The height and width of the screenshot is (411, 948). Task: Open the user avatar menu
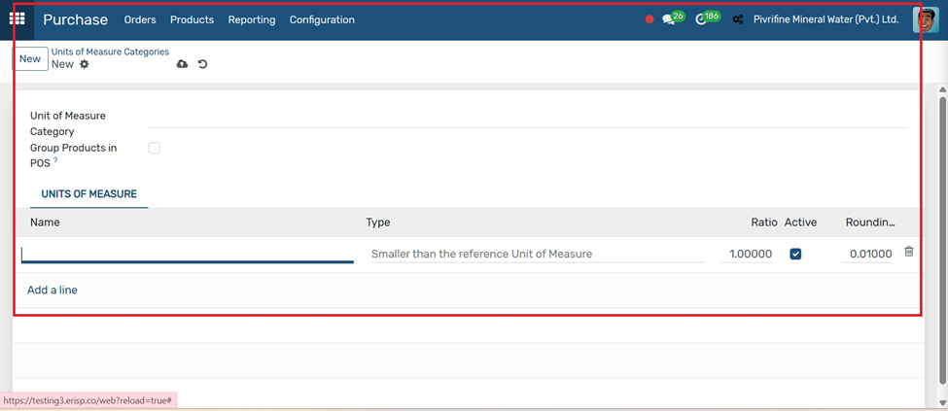(x=925, y=19)
